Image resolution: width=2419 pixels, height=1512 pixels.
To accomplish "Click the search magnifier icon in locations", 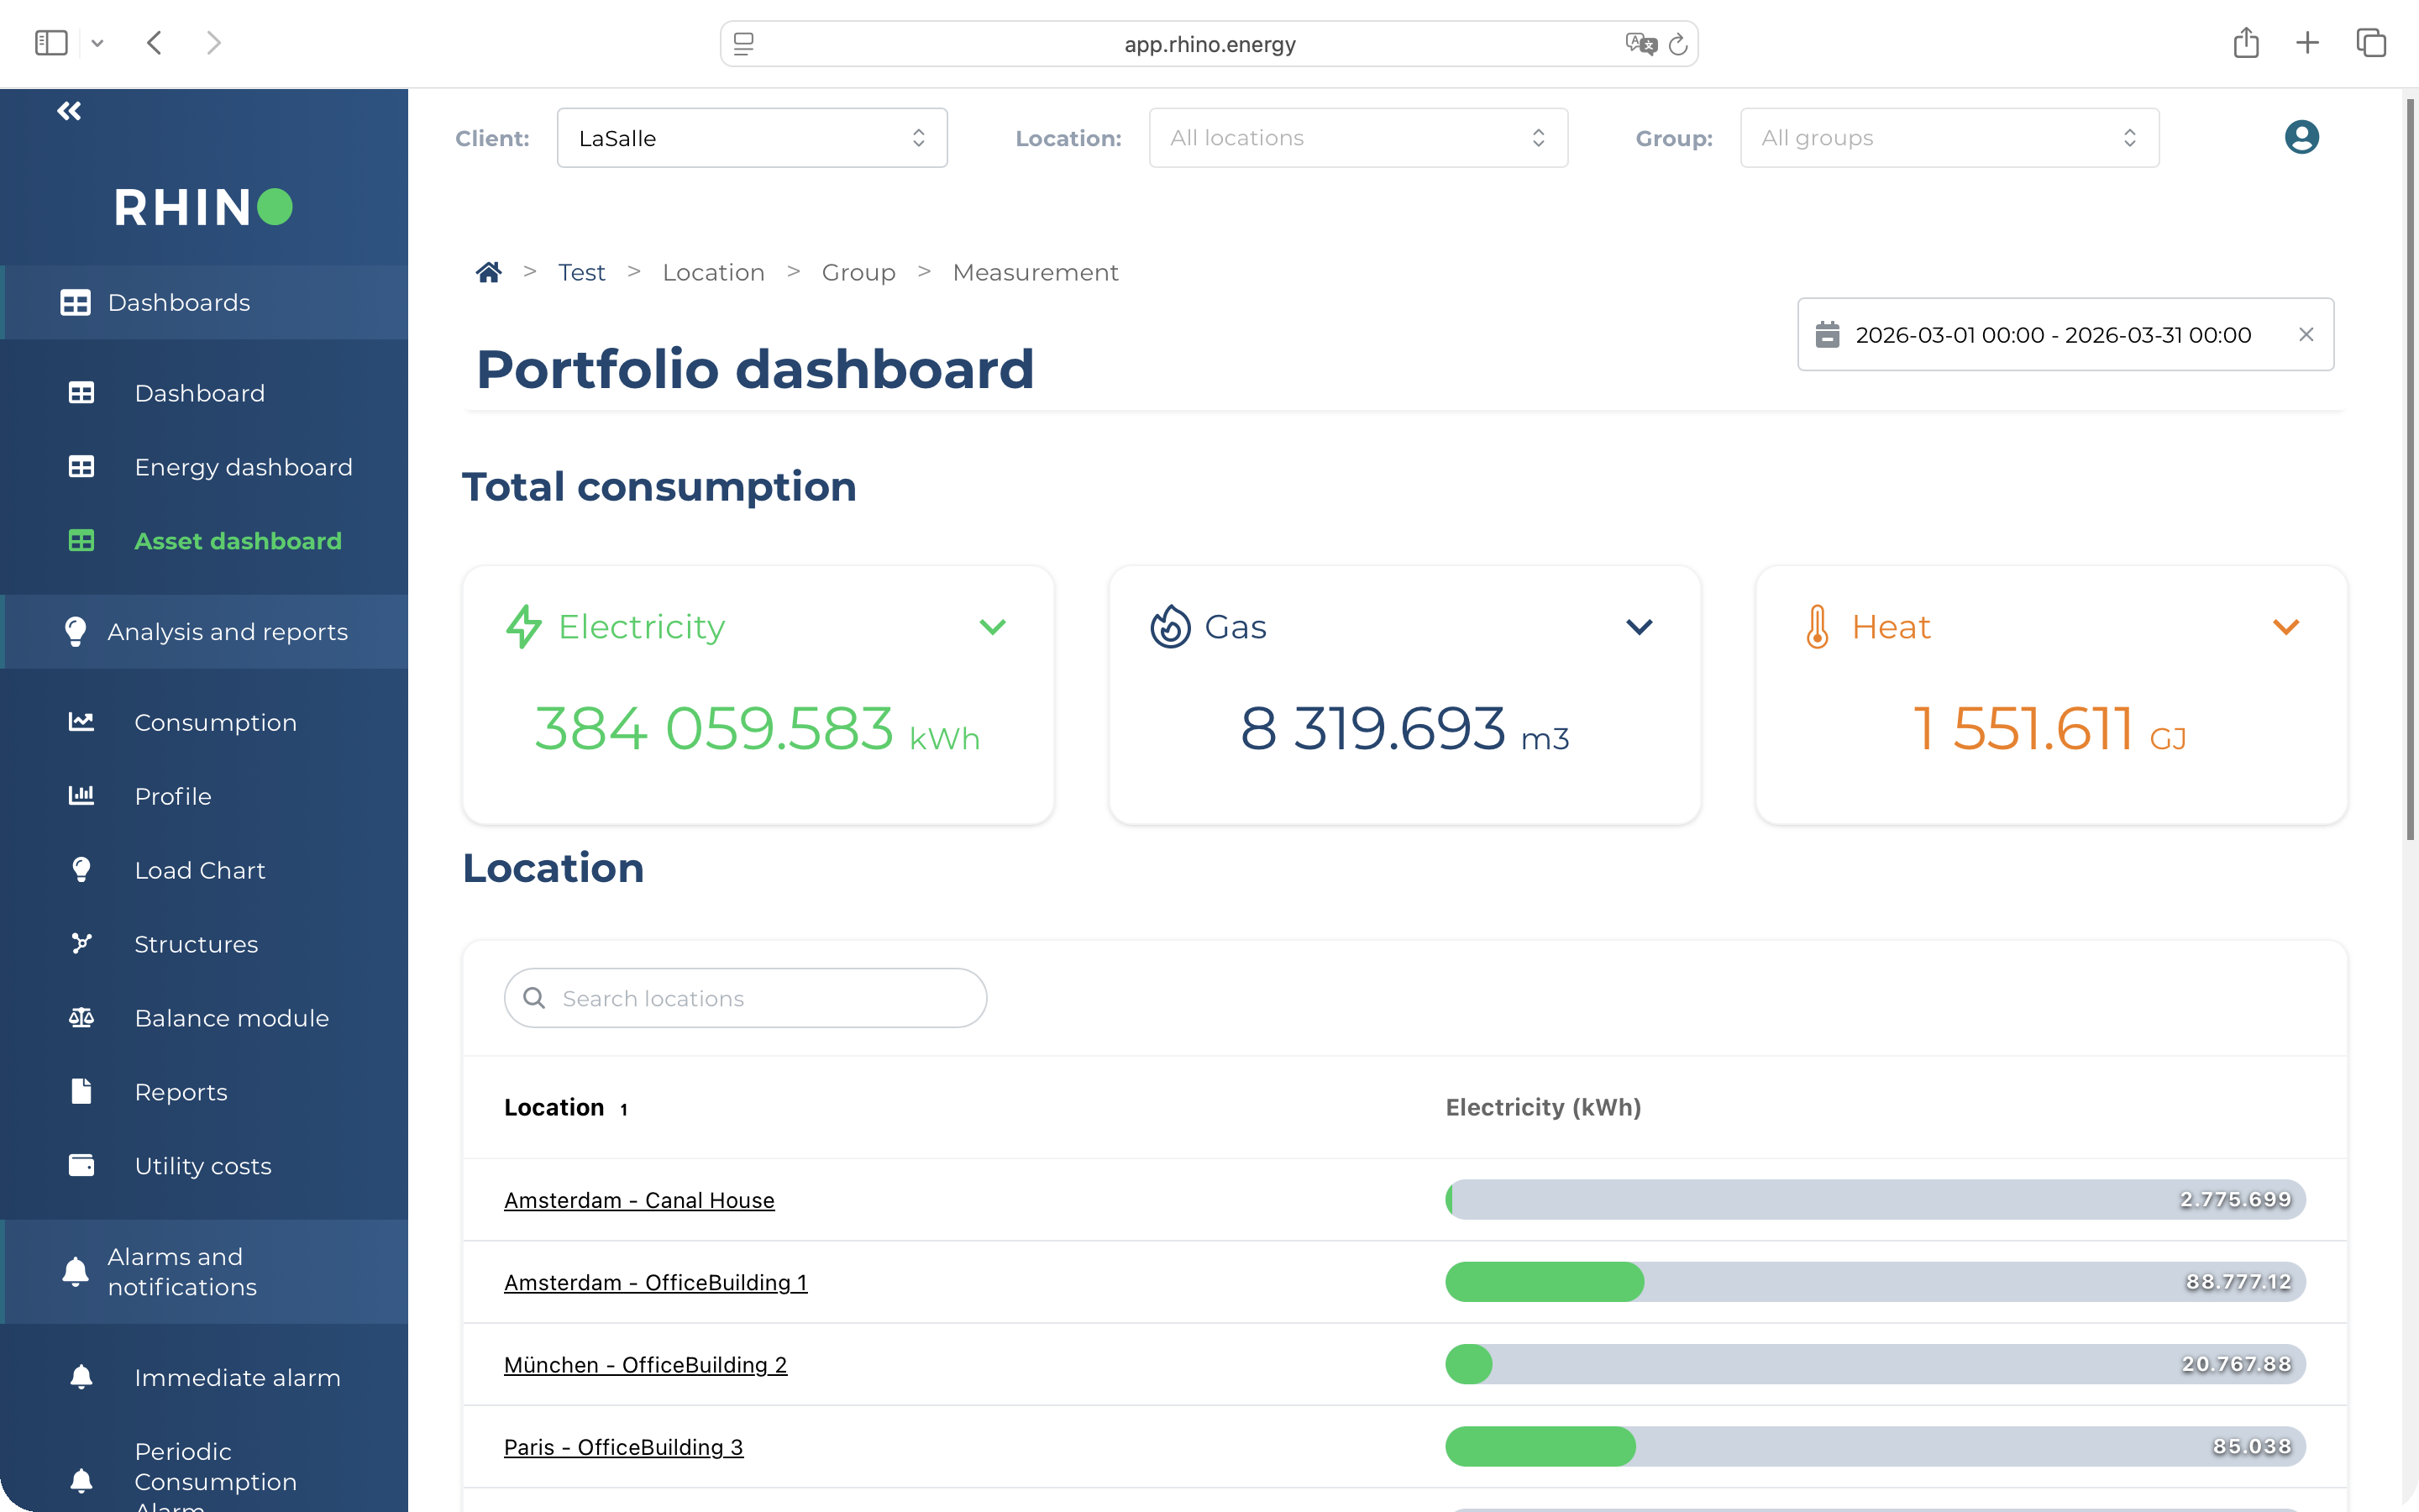I will tap(534, 998).
